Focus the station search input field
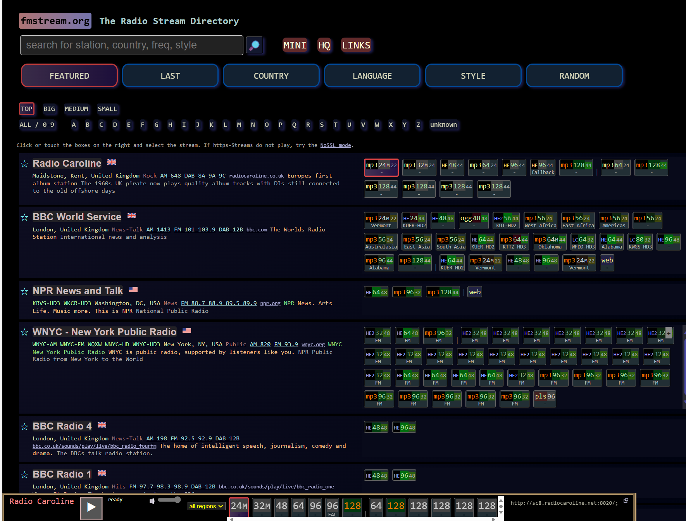686x521 pixels. pyautogui.click(x=132, y=45)
